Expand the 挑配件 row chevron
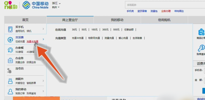The image size is (205, 100). tap(43, 81)
